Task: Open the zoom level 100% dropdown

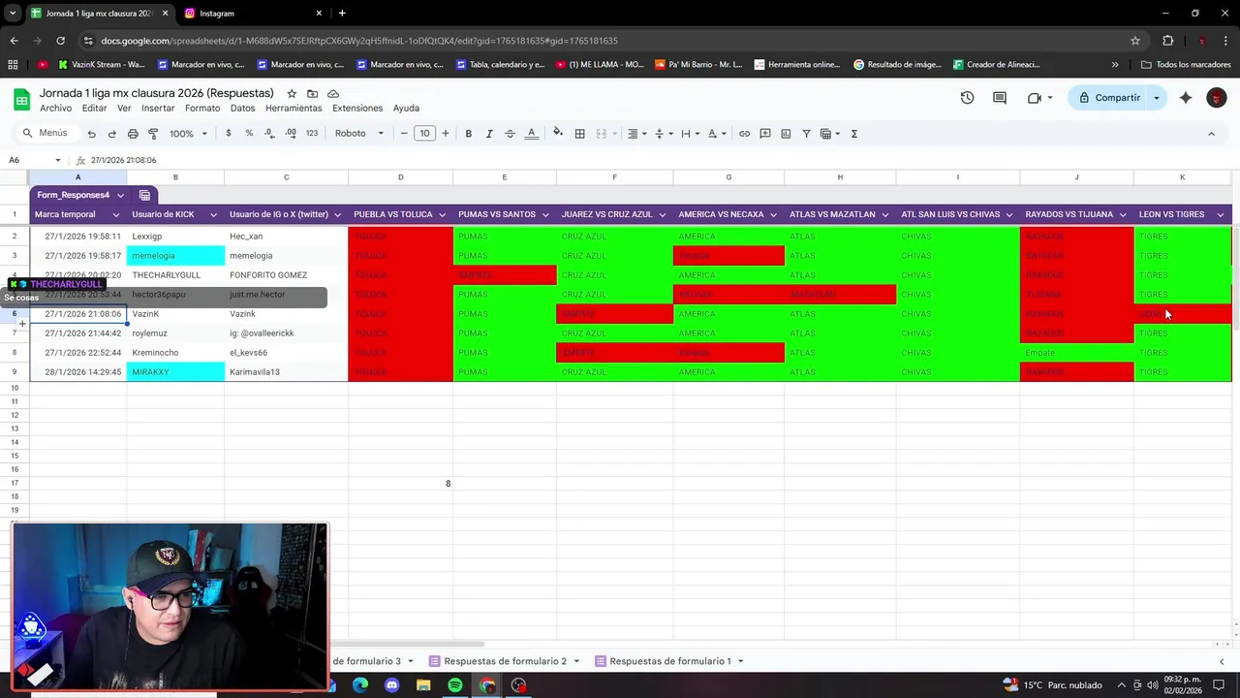Action: point(188,134)
